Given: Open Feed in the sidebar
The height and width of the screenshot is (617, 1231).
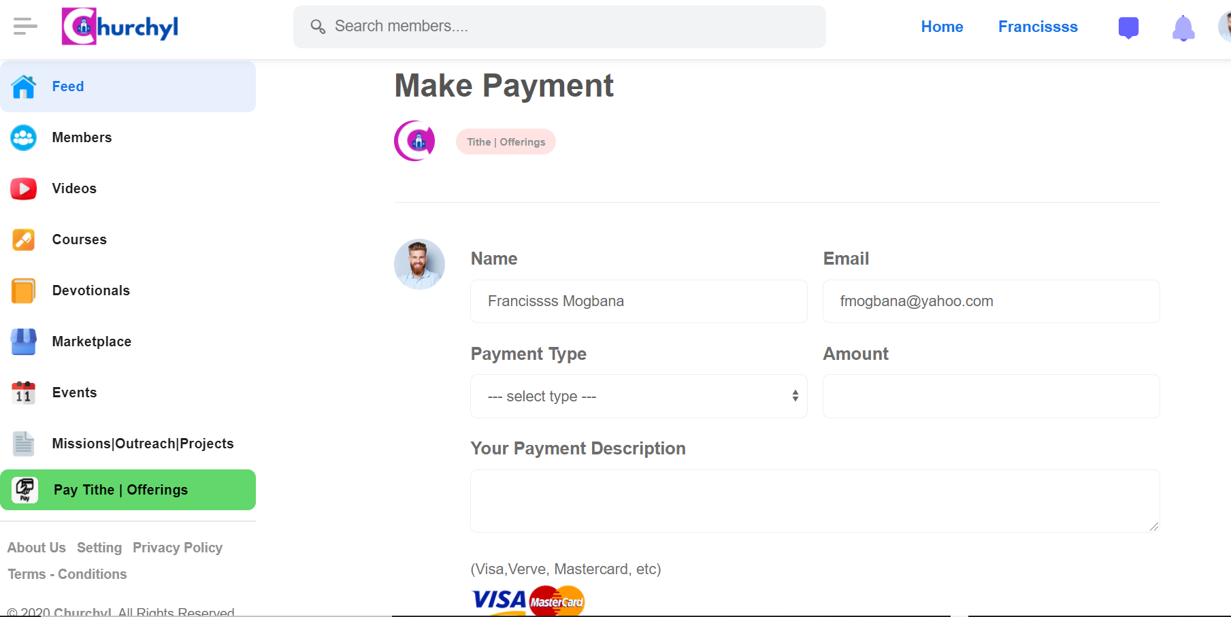Looking at the screenshot, I should click(128, 86).
